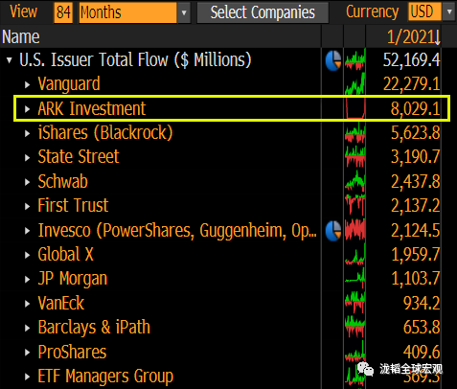
Task: Click the State Street value 3,190.7
Action: pyautogui.click(x=416, y=157)
